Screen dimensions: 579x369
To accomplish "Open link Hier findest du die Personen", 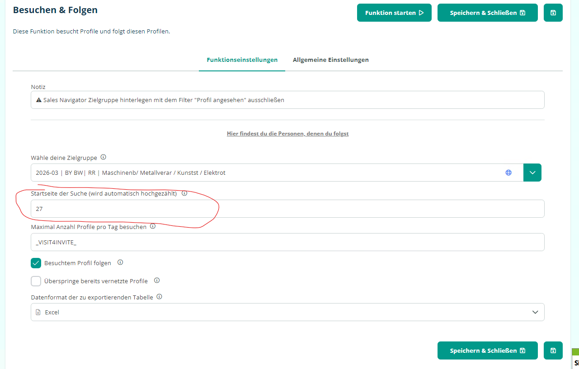I will click(287, 134).
